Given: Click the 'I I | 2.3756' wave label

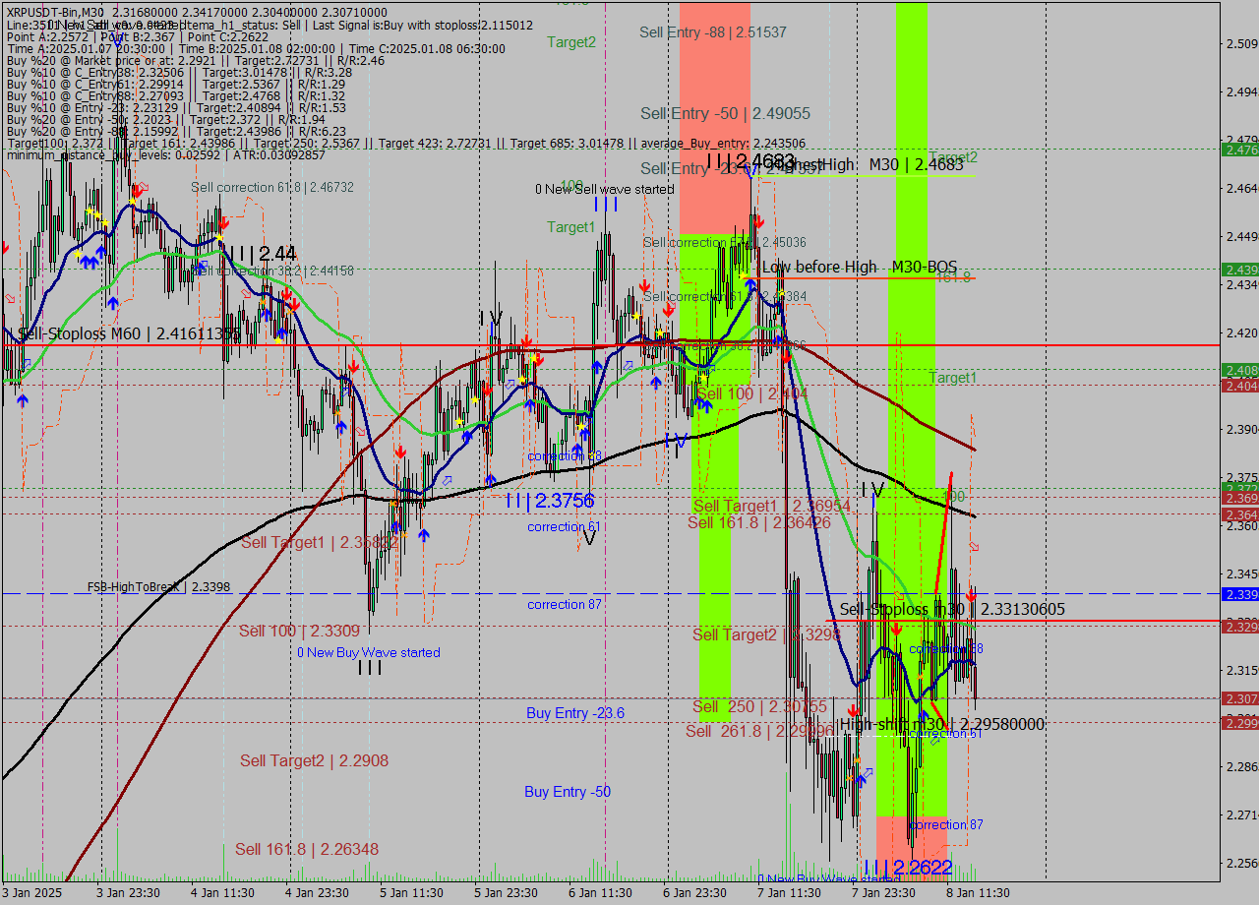Looking at the screenshot, I should tap(550, 501).
